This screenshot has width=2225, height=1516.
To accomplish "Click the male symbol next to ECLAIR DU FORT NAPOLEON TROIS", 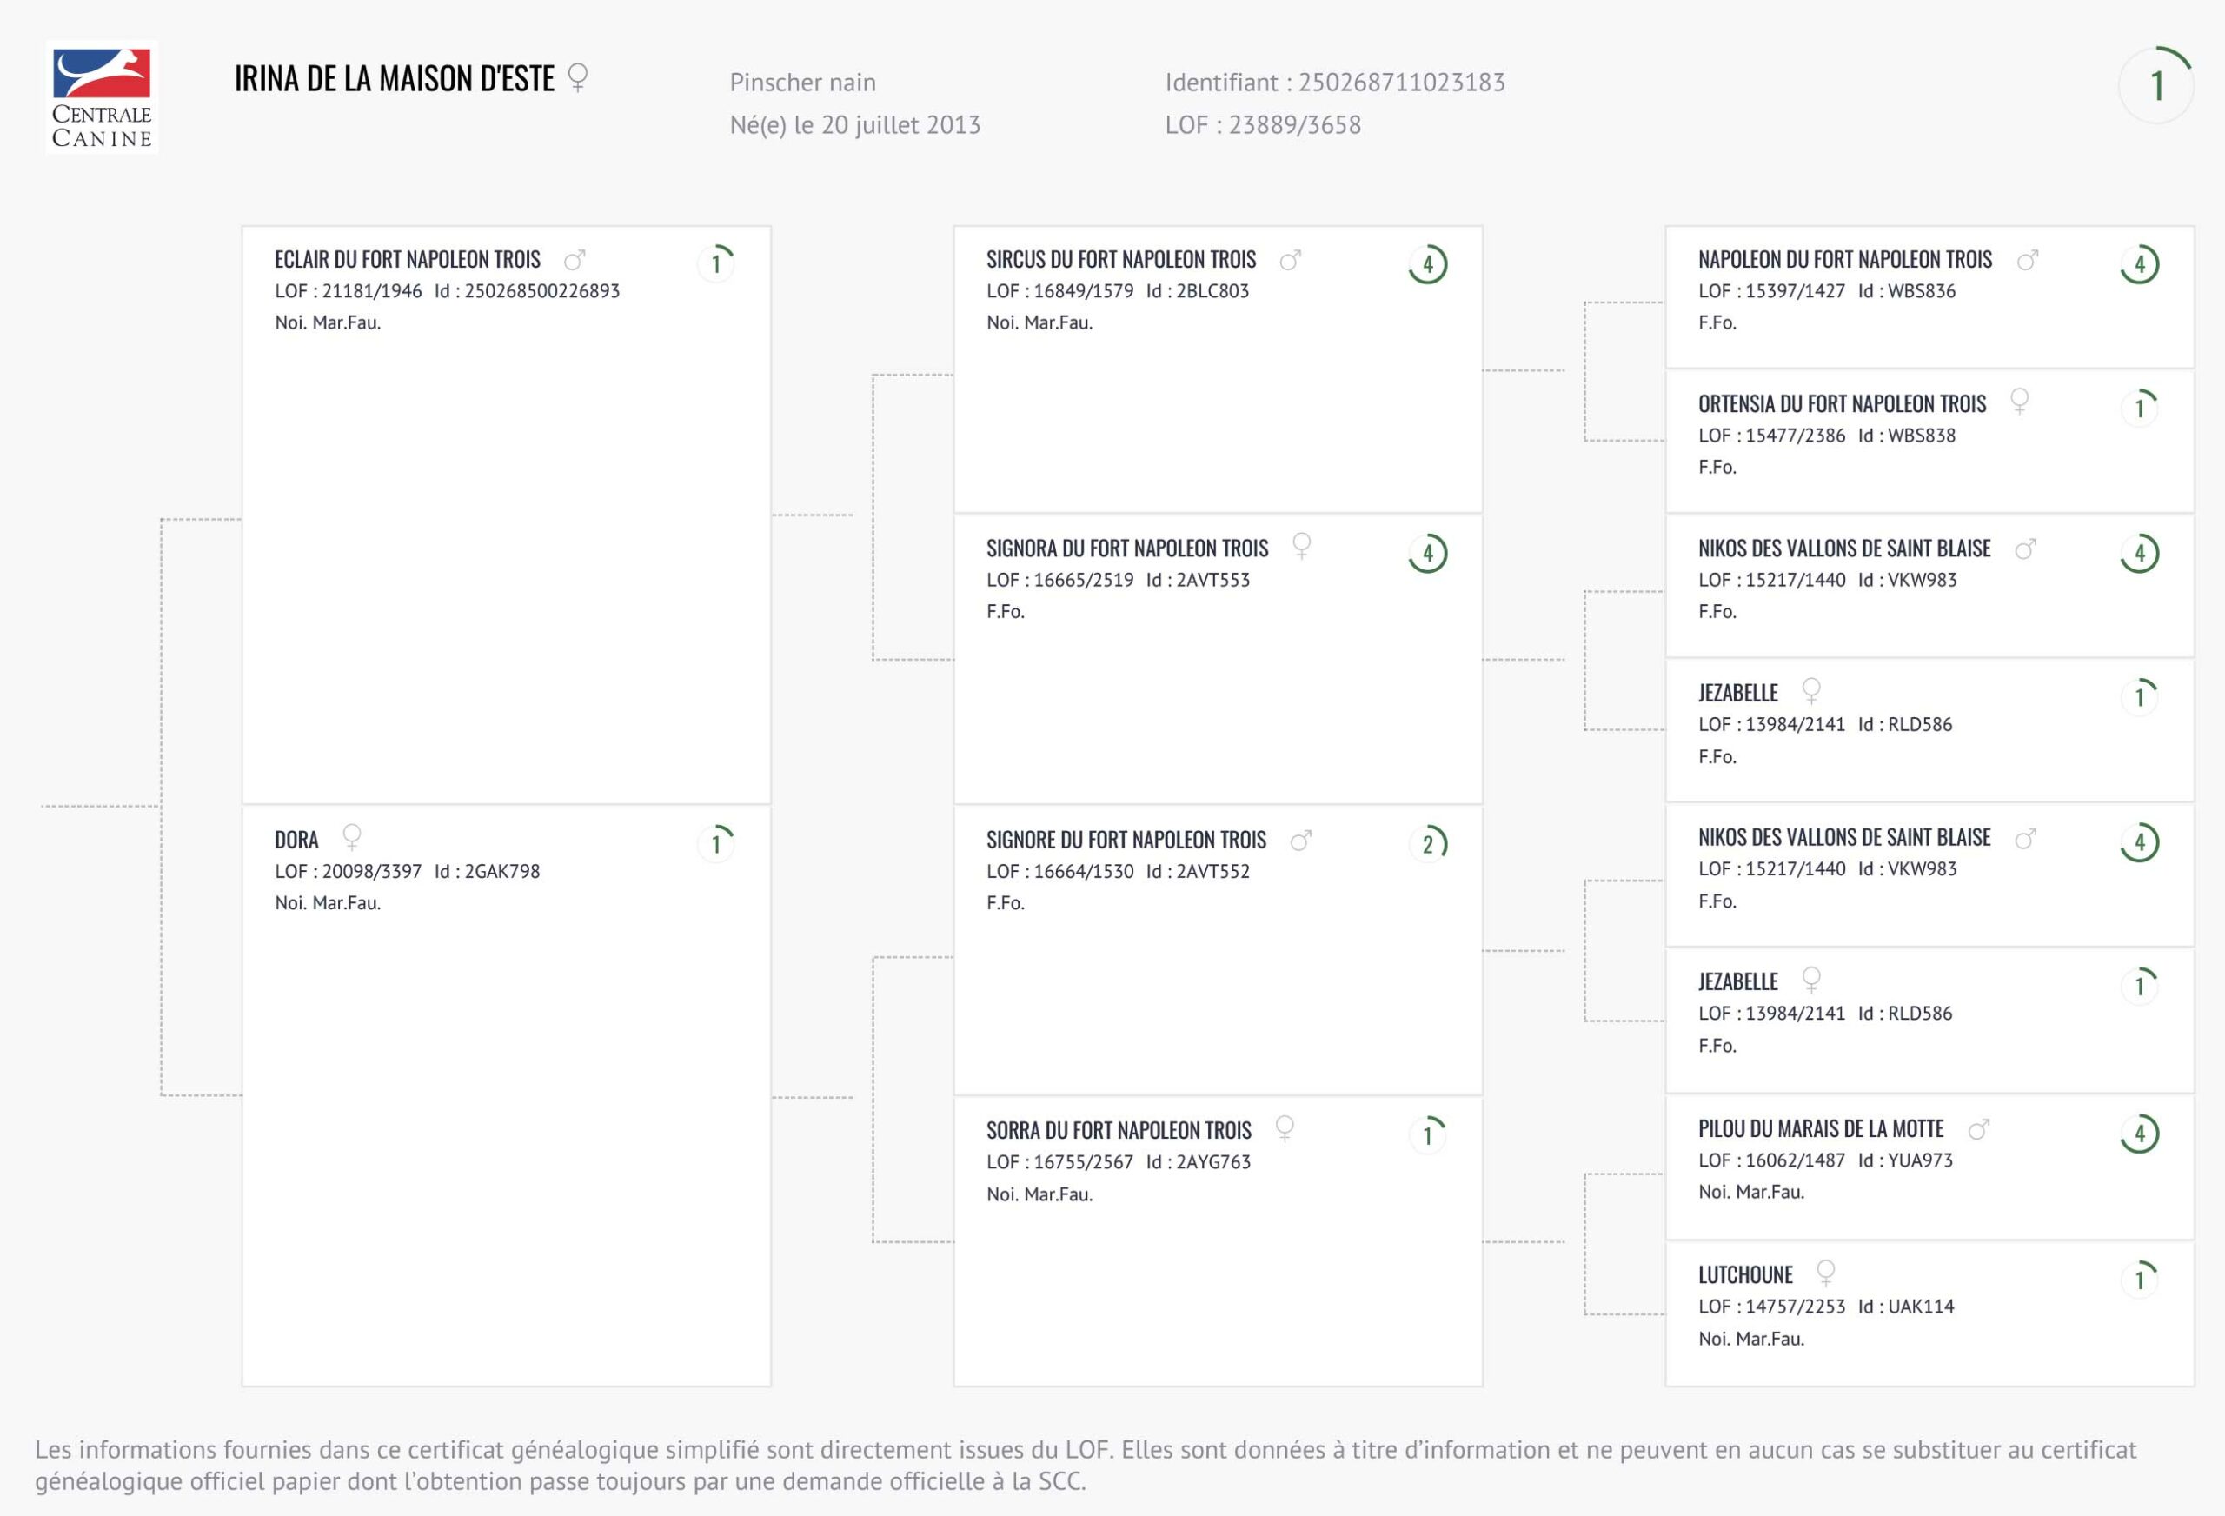I will pyautogui.click(x=575, y=261).
